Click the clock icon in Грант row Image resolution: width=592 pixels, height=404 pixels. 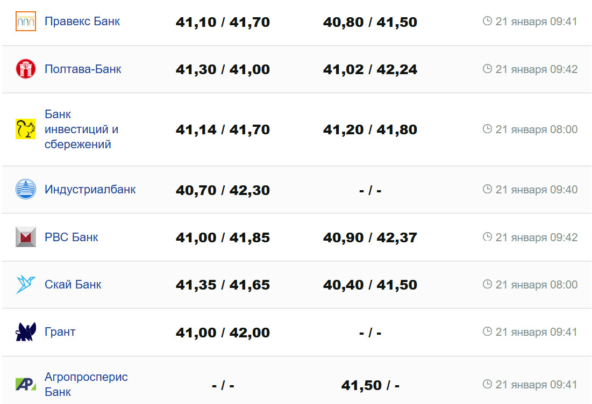[488, 331]
